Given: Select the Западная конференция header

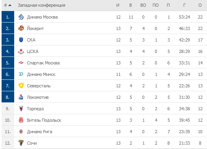Looking at the screenshot, I should tap(41, 5).
